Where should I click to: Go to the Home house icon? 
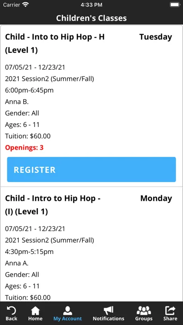(35, 310)
